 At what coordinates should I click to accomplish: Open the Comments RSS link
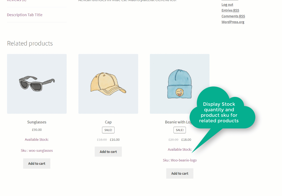pyautogui.click(x=233, y=16)
